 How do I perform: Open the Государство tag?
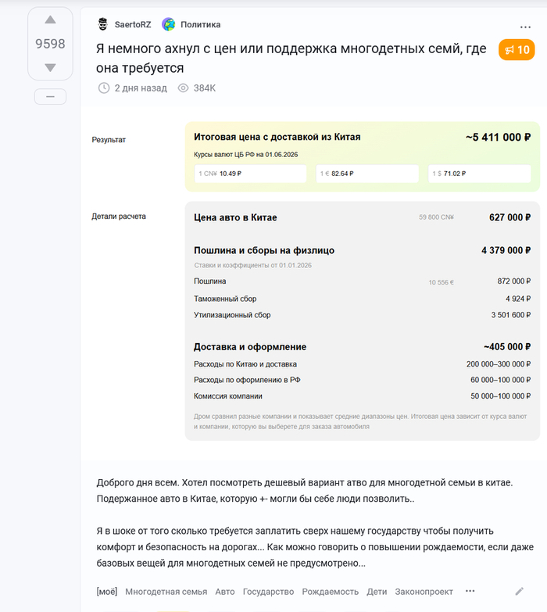pos(269,592)
